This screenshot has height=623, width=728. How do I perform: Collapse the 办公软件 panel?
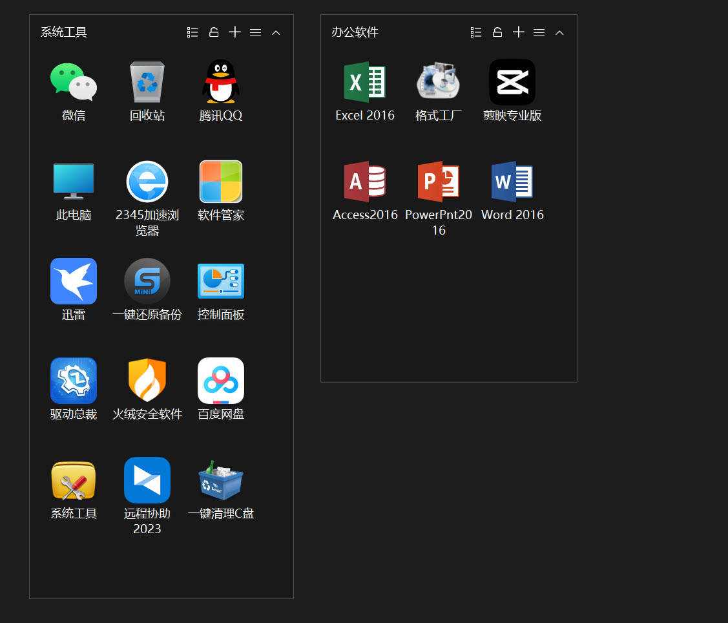[x=559, y=32]
